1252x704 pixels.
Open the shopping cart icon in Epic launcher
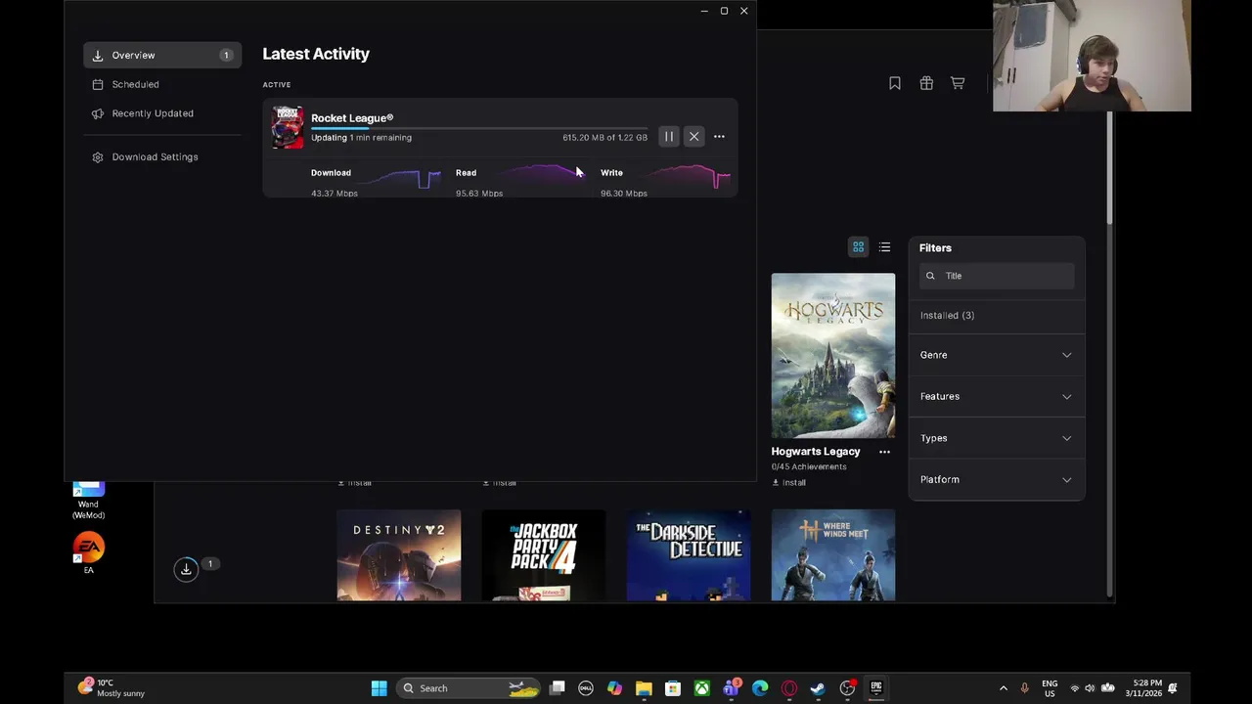pyautogui.click(x=958, y=83)
